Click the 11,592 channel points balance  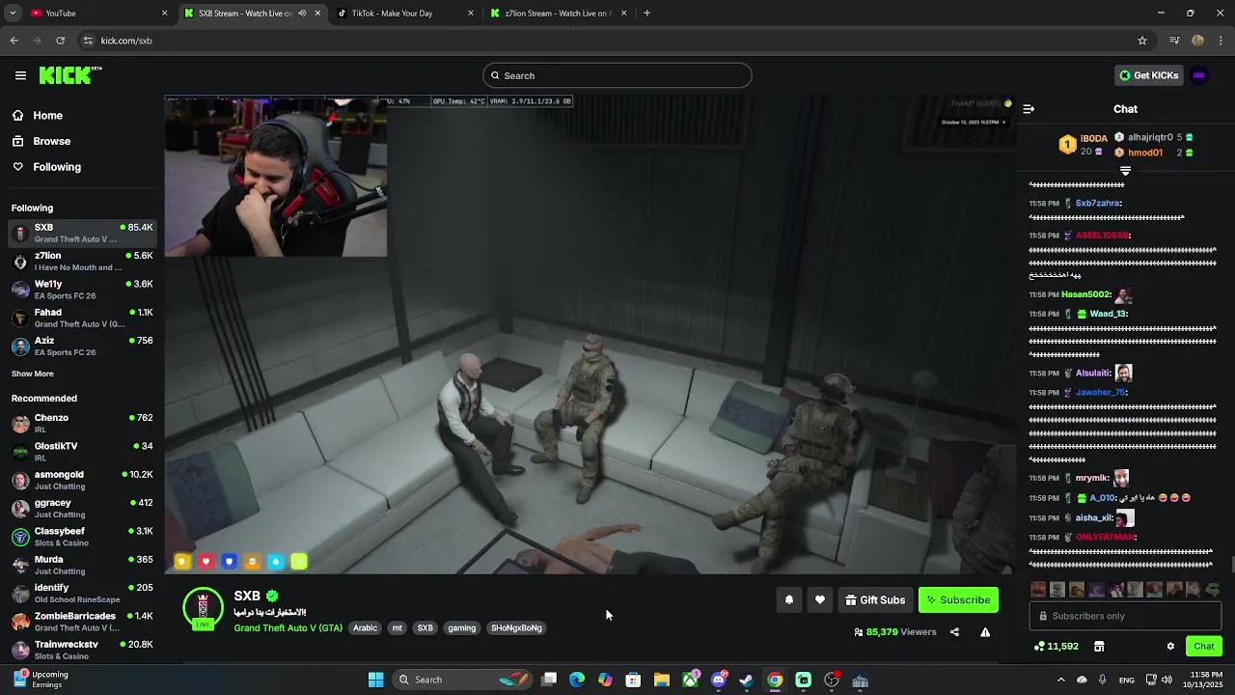pyautogui.click(x=1056, y=646)
